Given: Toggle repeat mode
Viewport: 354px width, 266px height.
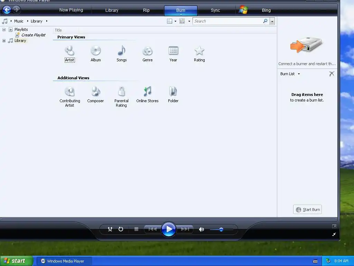Looking at the screenshot, I should coord(121,229).
